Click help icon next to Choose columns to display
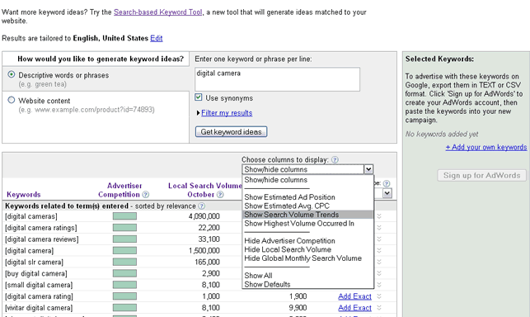This screenshot has width=530, height=317. (x=335, y=159)
